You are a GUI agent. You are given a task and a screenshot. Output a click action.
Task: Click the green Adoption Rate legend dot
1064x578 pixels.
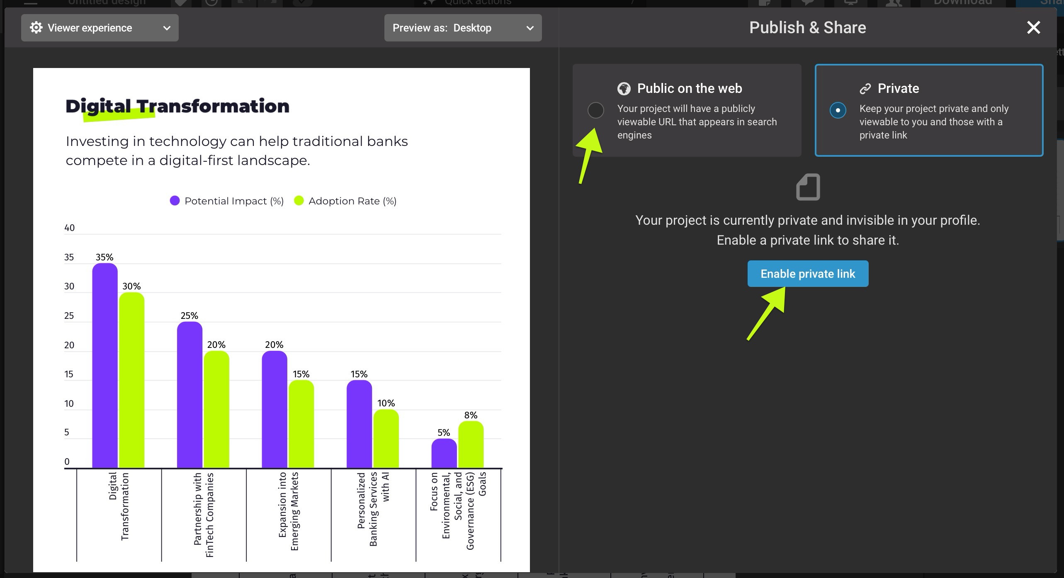point(299,201)
